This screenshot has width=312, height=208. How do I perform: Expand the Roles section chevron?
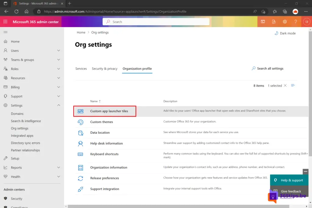(x=58, y=69)
